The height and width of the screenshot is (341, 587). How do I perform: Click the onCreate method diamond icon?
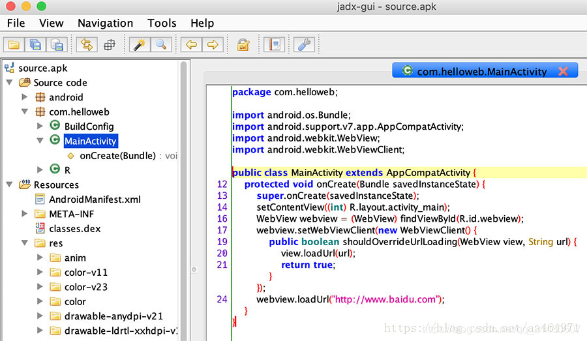pos(70,156)
